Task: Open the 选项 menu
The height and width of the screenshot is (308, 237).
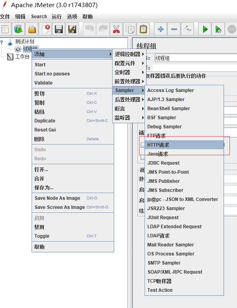Action: (72, 17)
